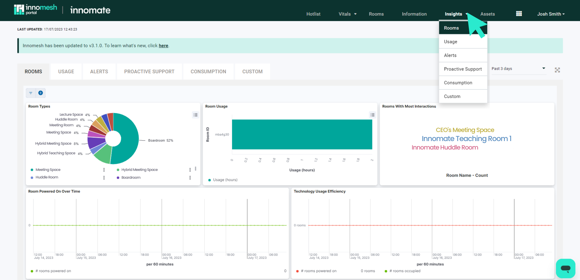Click the blue add (+) widget icon
The width and height of the screenshot is (580, 280).
pos(41,93)
